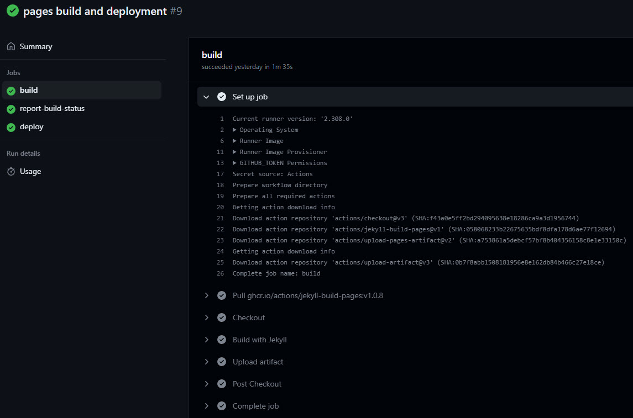
Task: Expand the Runner Image log group triangle
Action: 234,141
